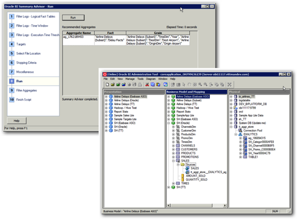Open the Window menu
297x219 pixels.
pyautogui.click(x=163, y=79)
